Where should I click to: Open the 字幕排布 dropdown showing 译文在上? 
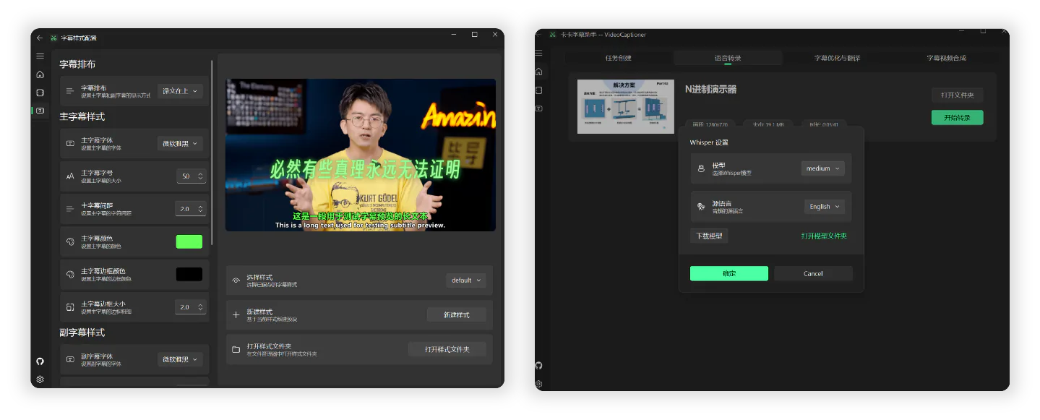(180, 91)
